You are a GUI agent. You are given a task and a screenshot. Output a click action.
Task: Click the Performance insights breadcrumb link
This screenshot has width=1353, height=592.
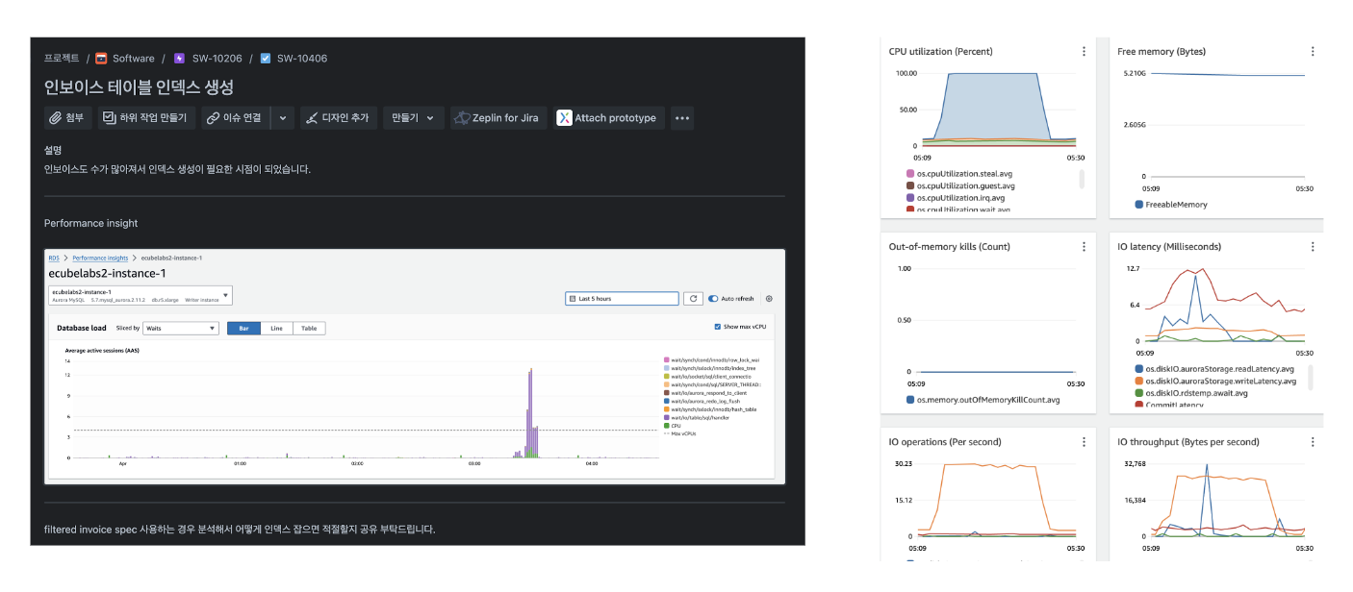pyautogui.click(x=100, y=258)
